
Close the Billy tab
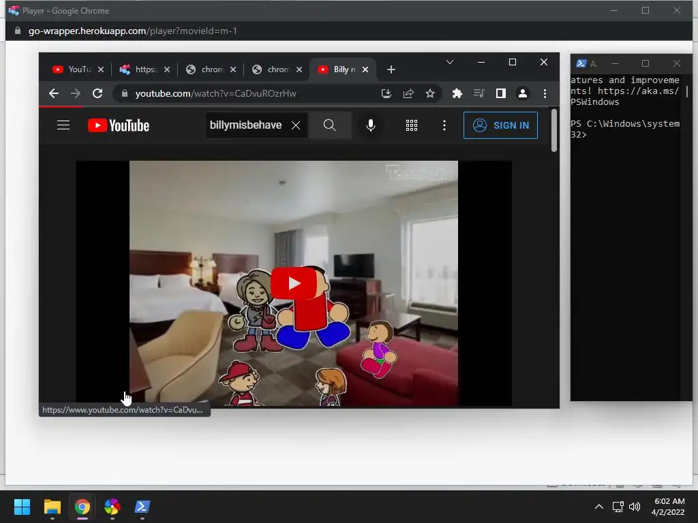click(x=365, y=69)
